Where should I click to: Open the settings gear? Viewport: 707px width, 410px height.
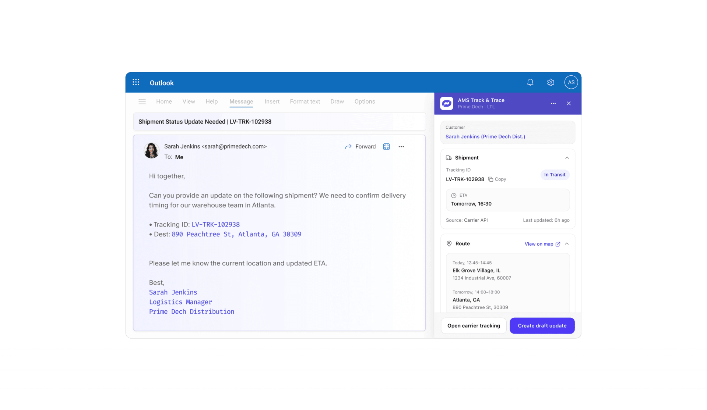tap(551, 82)
